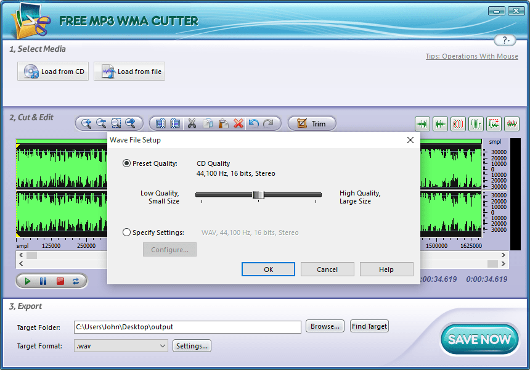The height and width of the screenshot is (370, 530).
Task: Minimize the Free MP3 WMA Cutter window
Action: (x=496, y=11)
